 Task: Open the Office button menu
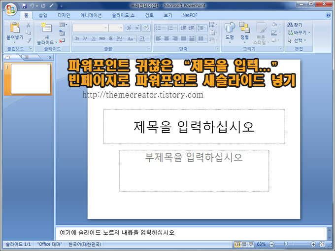[x=11, y=9]
